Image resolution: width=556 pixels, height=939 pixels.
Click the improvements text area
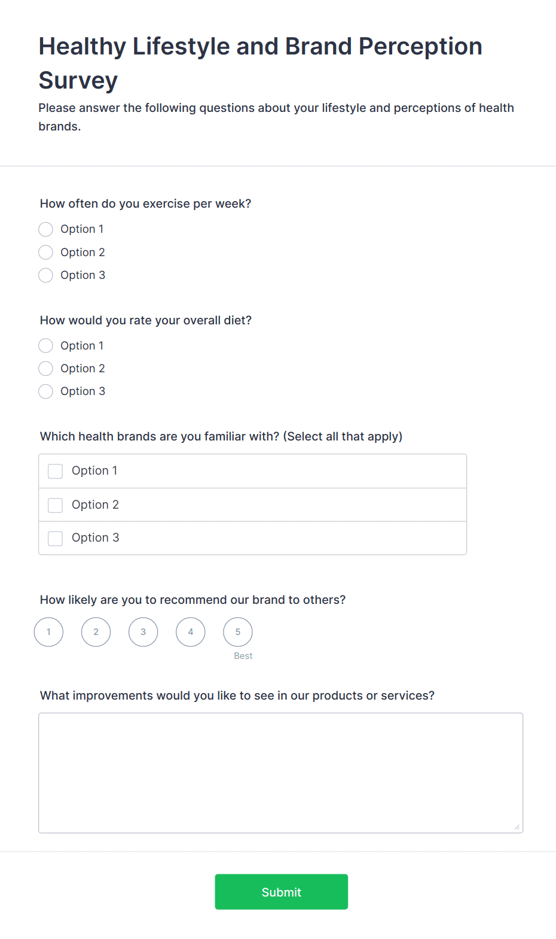pos(280,773)
